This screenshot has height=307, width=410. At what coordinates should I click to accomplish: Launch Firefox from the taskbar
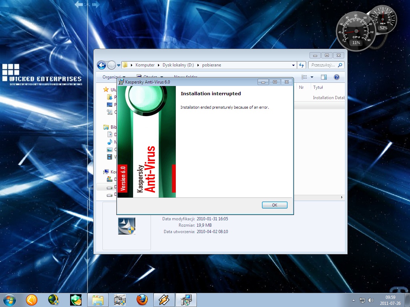tap(142, 300)
